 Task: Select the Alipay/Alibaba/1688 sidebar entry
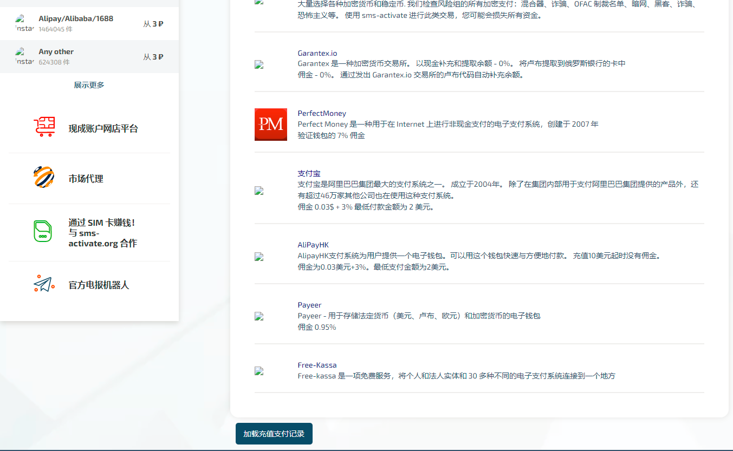(75, 18)
